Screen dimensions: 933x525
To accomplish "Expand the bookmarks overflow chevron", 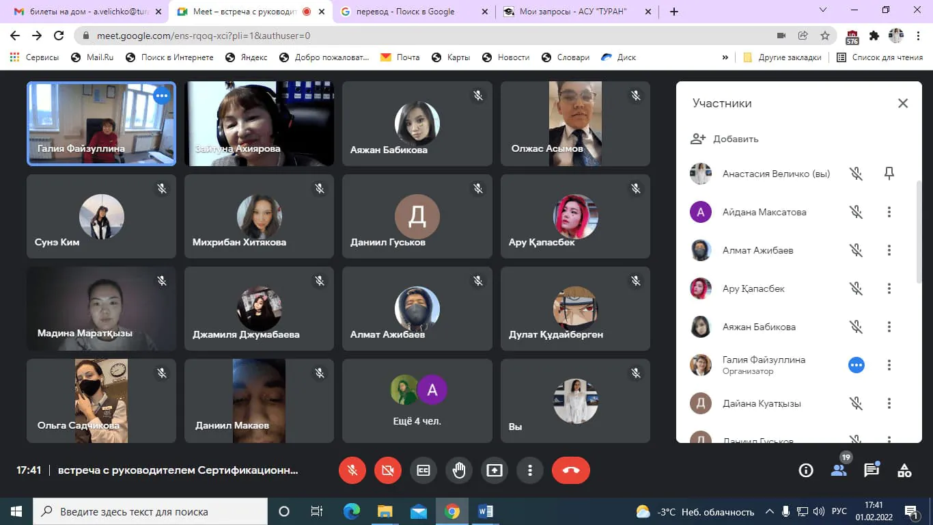I will 725,57.
